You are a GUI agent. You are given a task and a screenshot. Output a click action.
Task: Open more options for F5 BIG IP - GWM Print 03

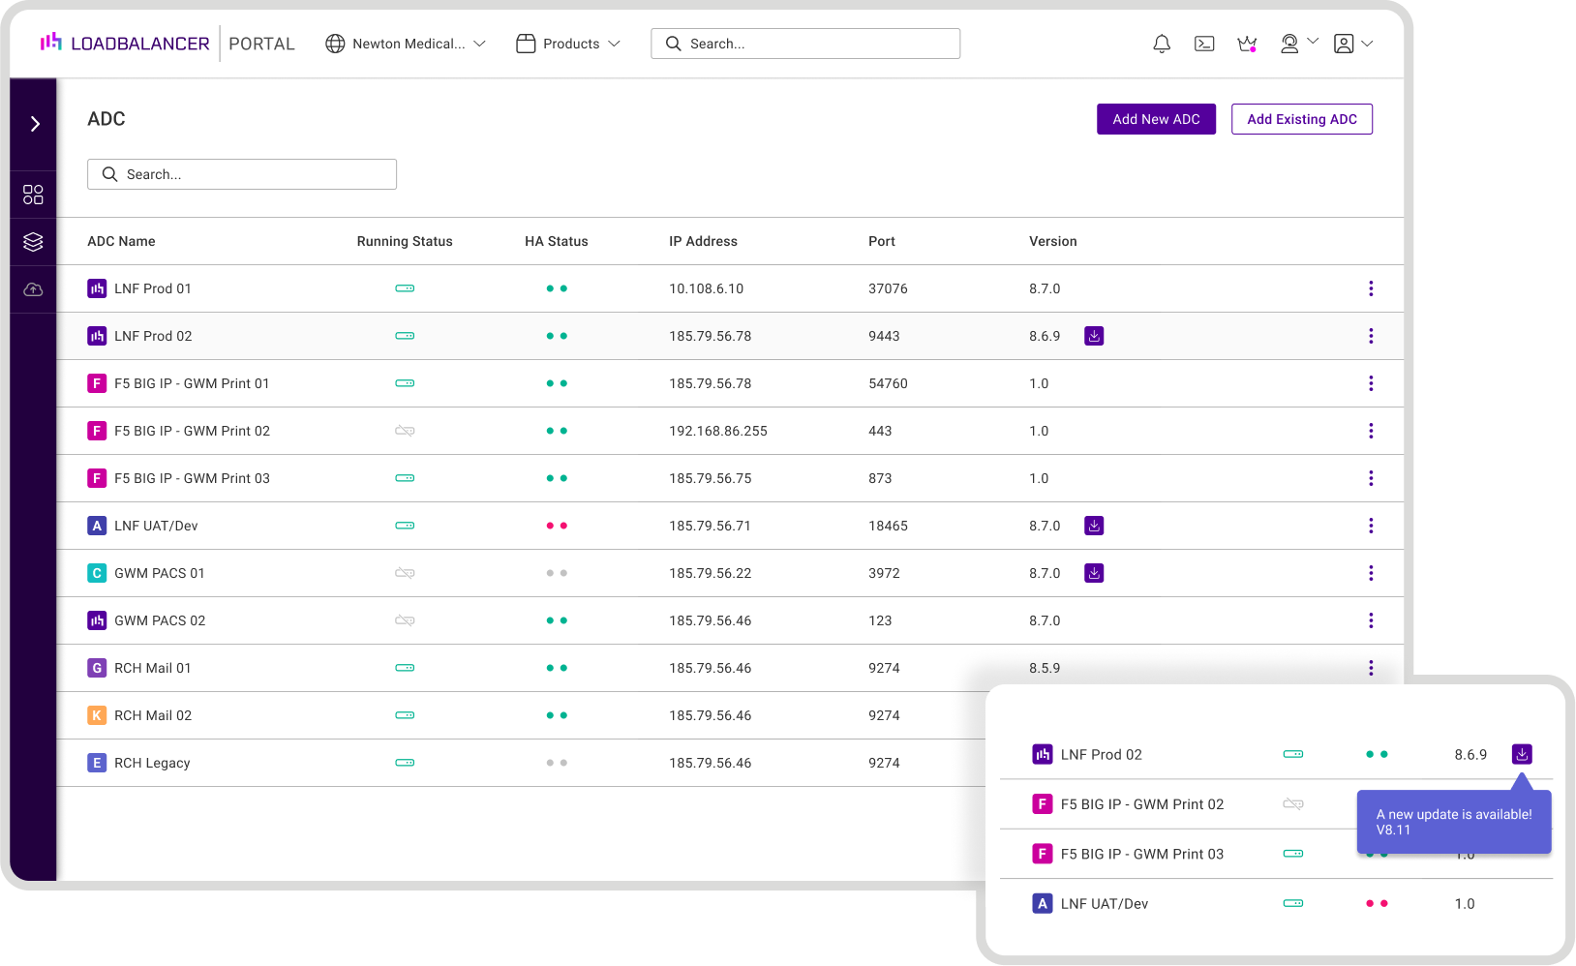pos(1371,478)
